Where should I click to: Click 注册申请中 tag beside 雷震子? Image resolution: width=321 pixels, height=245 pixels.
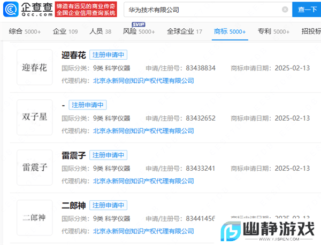(x=108, y=155)
